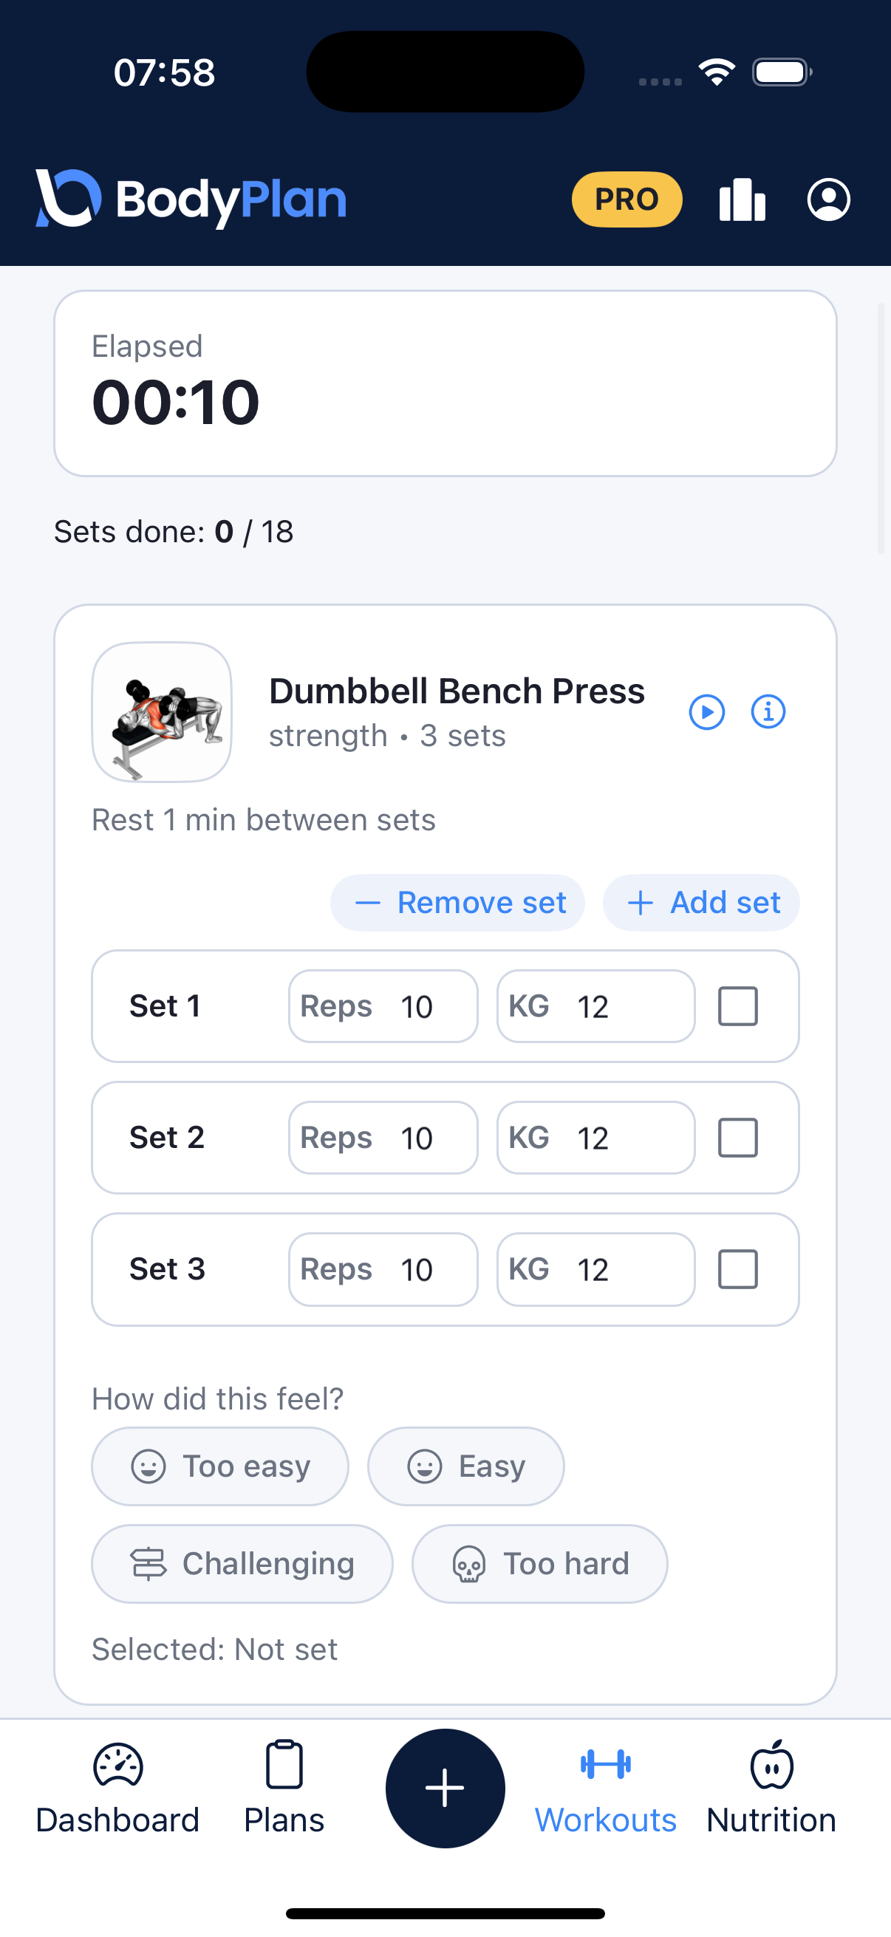Mark Set 1 as done
This screenshot has height=1937, width=891.
click(x=737, y=1006)
